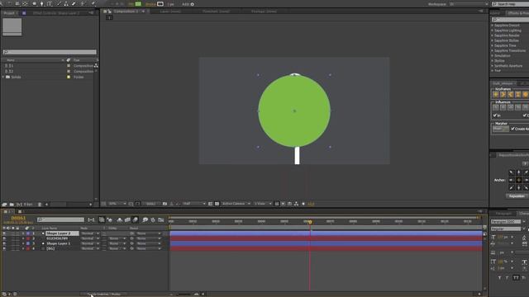This screenshot has width=529, height=297.
Task: Click the project preview thumbnail
Action: [x=12, y=27]
